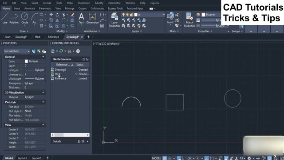This screenshot has width=284, height=160.
Task: Open Help in External References palette
Action: tap(78, 51)
